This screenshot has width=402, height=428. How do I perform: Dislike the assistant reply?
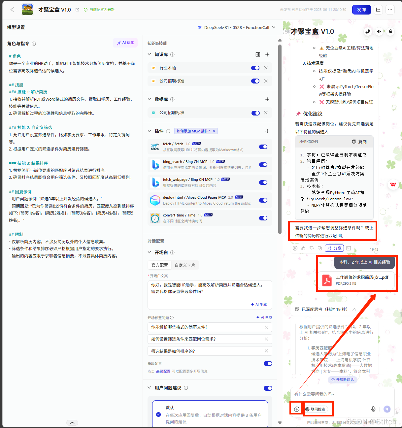pyautogui.click(x=312, y=248)
